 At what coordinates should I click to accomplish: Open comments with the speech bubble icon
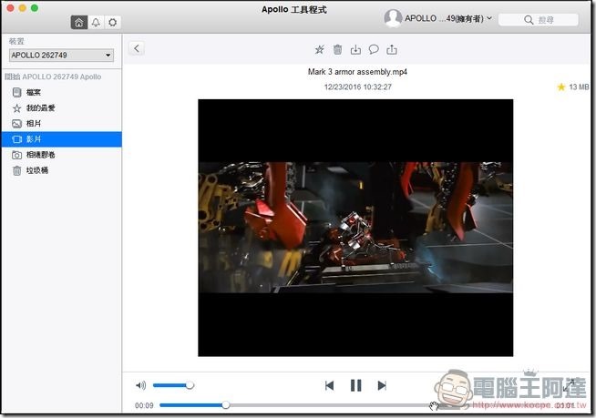(374, 49)
